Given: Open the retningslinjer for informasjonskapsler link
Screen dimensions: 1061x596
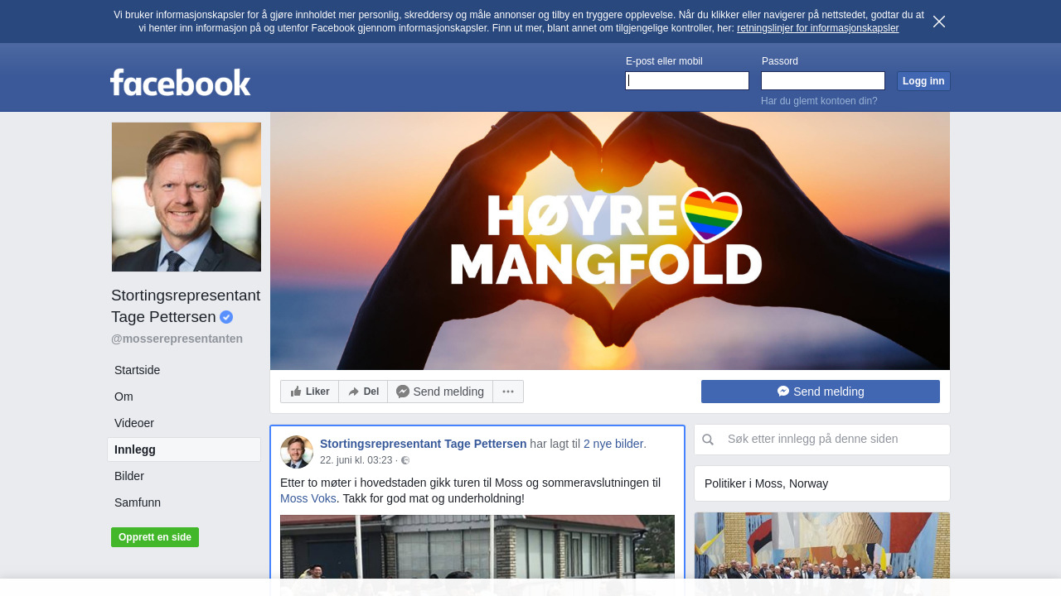Looking at the screenshot, I should tap(817, 28).
